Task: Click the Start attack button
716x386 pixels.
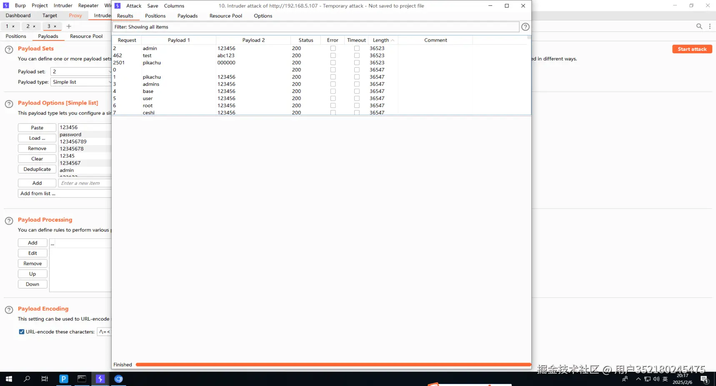Action: pyautogui.click(x=692, y=49)
